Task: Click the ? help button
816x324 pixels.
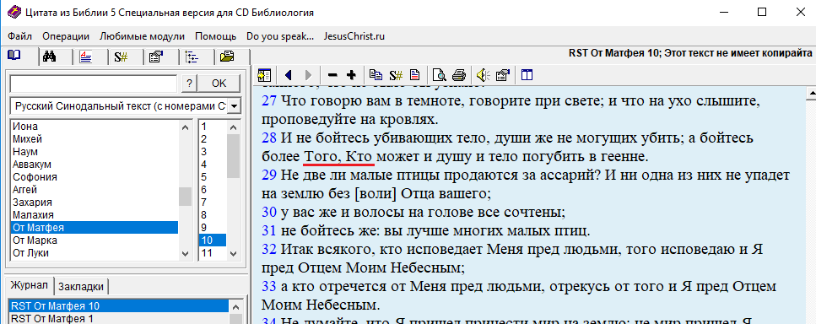Action: [x=189, y=84]
